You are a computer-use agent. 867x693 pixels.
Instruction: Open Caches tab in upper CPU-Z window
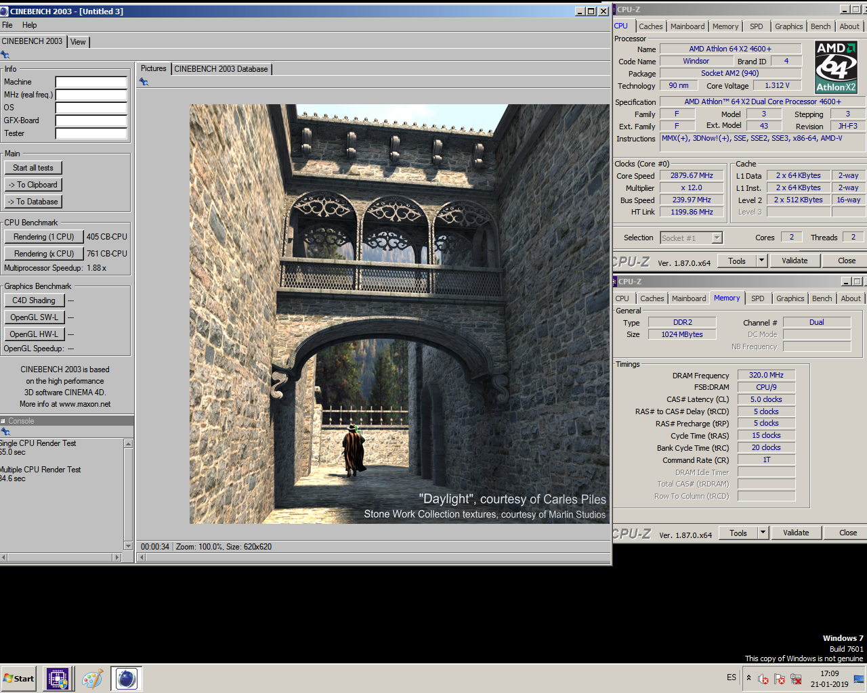tap(651, 26)
